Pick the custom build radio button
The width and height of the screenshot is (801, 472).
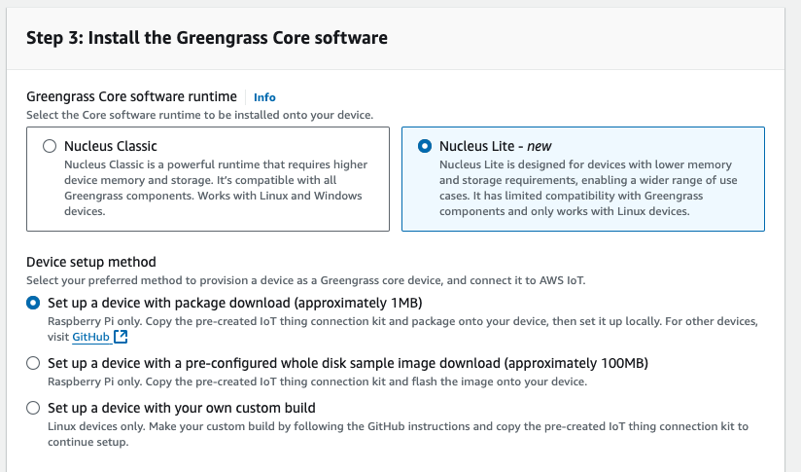pos(34,408)
